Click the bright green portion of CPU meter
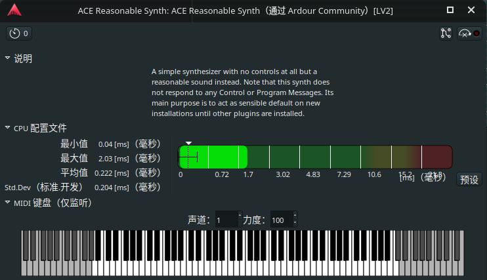487x280 pixels. coord(213,157)
